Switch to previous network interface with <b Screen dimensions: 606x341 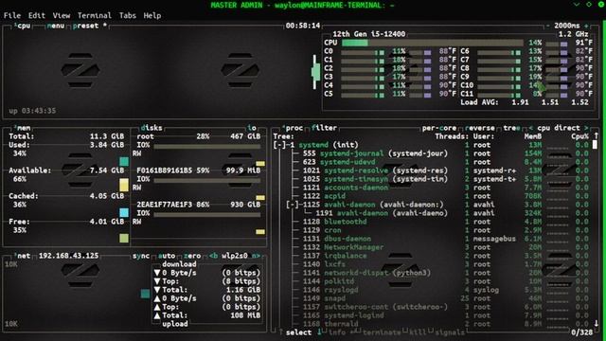(213, 256)
